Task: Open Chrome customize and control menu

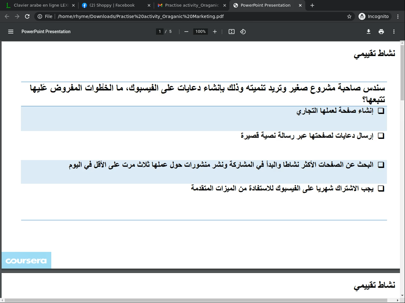Action: click(x=398, y=16)
